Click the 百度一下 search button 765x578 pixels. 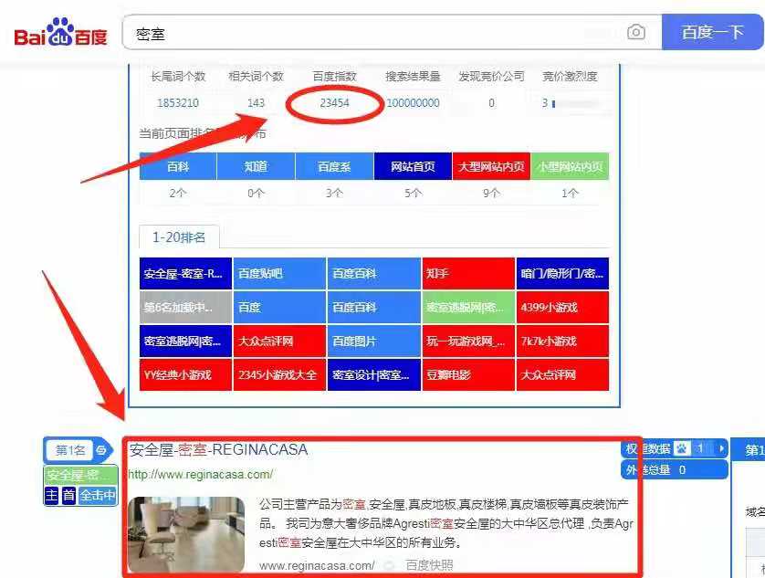pyautogui.click(x=712, y=33)
